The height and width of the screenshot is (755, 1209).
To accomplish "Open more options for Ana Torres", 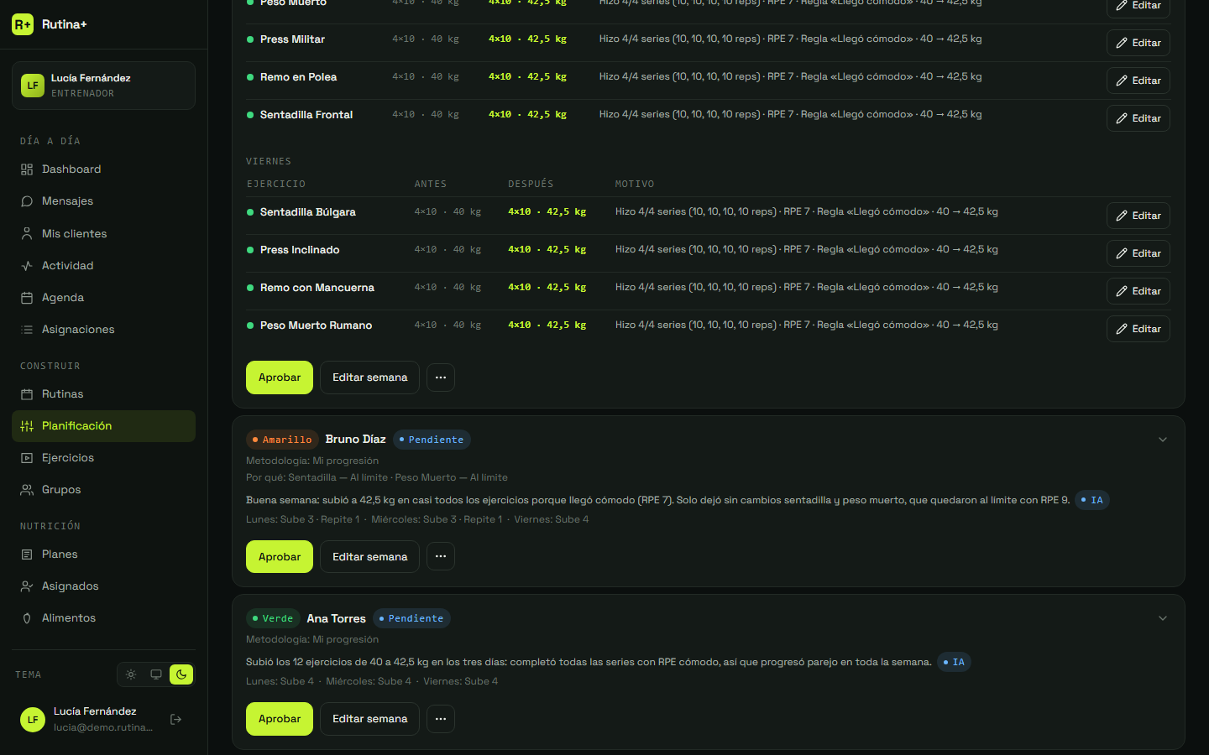I will click(x=441, y=719).
